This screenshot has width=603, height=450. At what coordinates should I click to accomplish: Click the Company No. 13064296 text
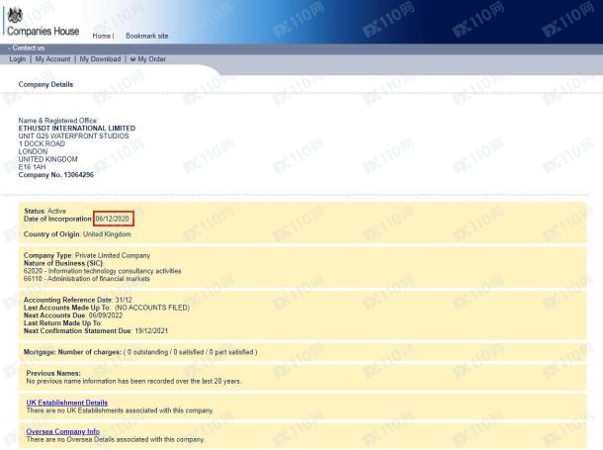55,175
